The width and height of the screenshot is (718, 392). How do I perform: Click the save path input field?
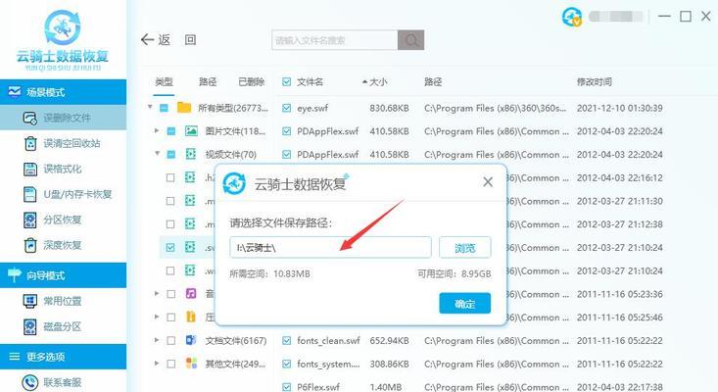330,248
